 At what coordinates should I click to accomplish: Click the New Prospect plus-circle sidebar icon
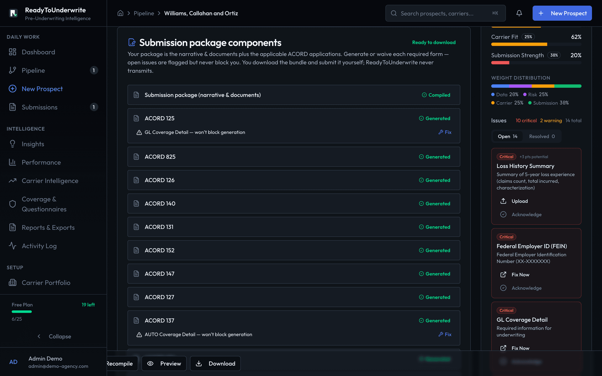click(13, 89)
